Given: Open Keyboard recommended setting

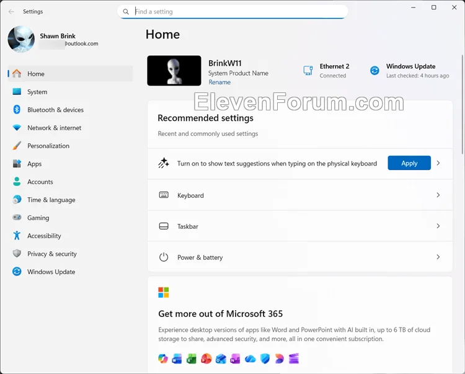Looking at the screenshot, I should (x=300, y=195).
